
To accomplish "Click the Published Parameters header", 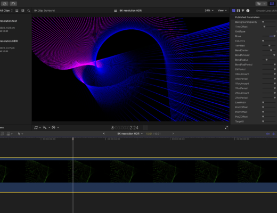I will (x=247, y=17).
